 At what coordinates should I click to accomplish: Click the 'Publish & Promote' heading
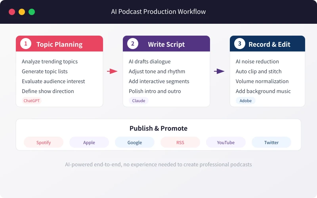pos(158,128)
